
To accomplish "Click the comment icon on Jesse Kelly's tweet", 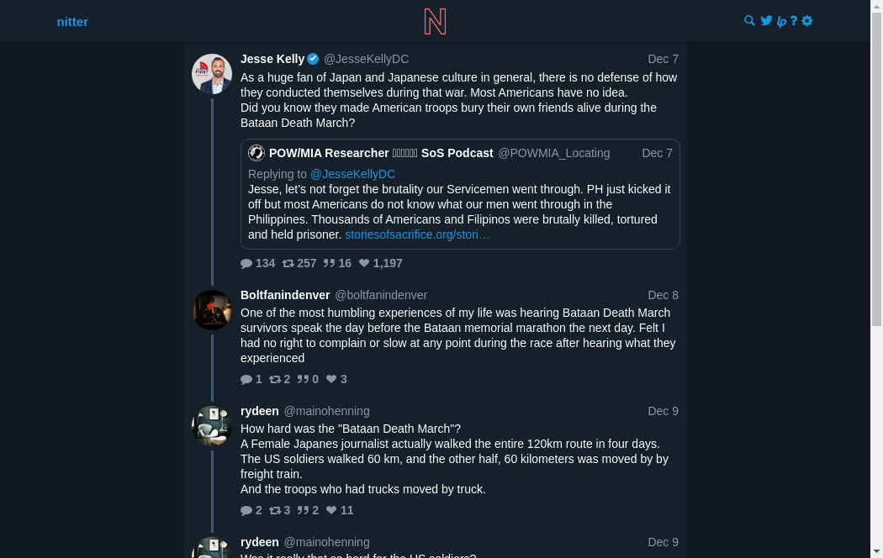I will [x=246, y=263].
